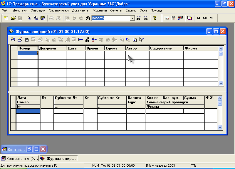The width and height of the screenshot is (235, 169).
Task: Click the Комментарий проводки header
Action: click(x=175, y=102)
